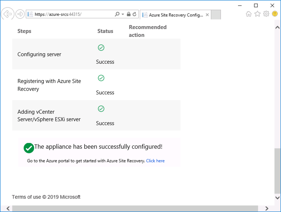Screen dimensions: 281x212
Task: Click Registering with Azure Site Recovery checkmark
Action: [x=101, y=78]
